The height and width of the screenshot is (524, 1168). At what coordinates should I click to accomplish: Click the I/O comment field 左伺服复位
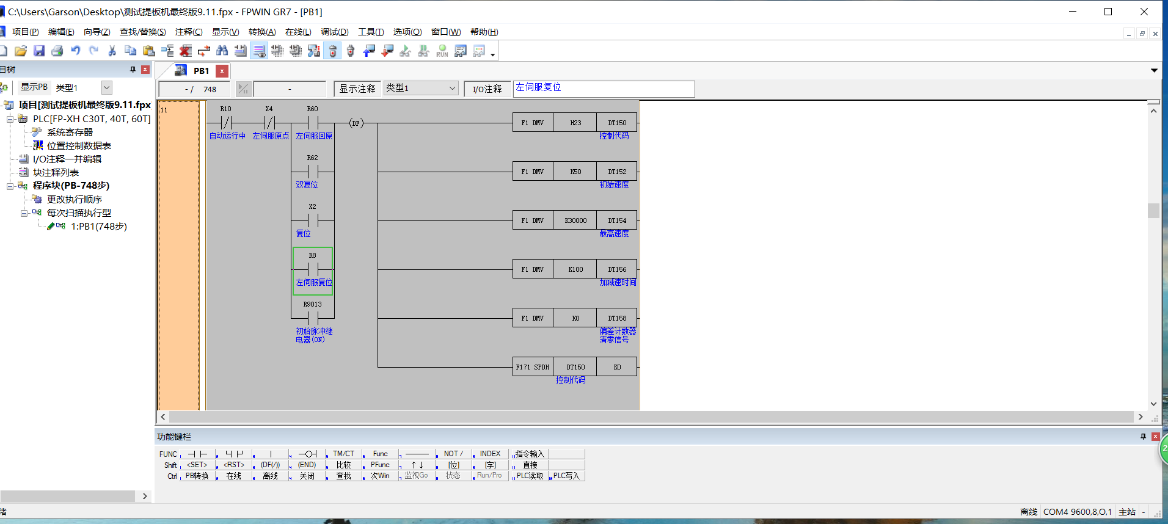pyautogui.click(x=604, y=89)
